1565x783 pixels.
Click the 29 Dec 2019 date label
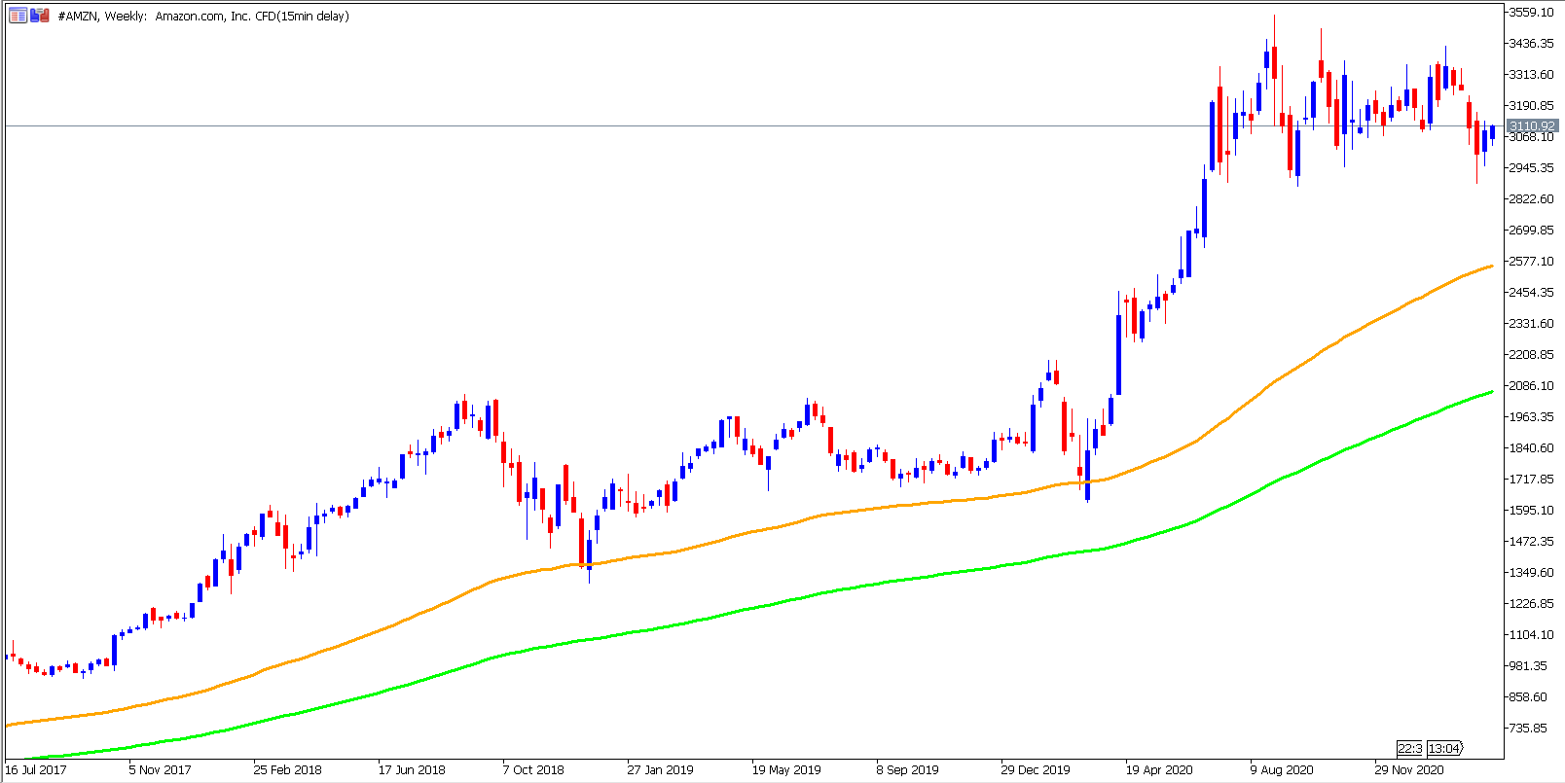[x=1036, y=769]
